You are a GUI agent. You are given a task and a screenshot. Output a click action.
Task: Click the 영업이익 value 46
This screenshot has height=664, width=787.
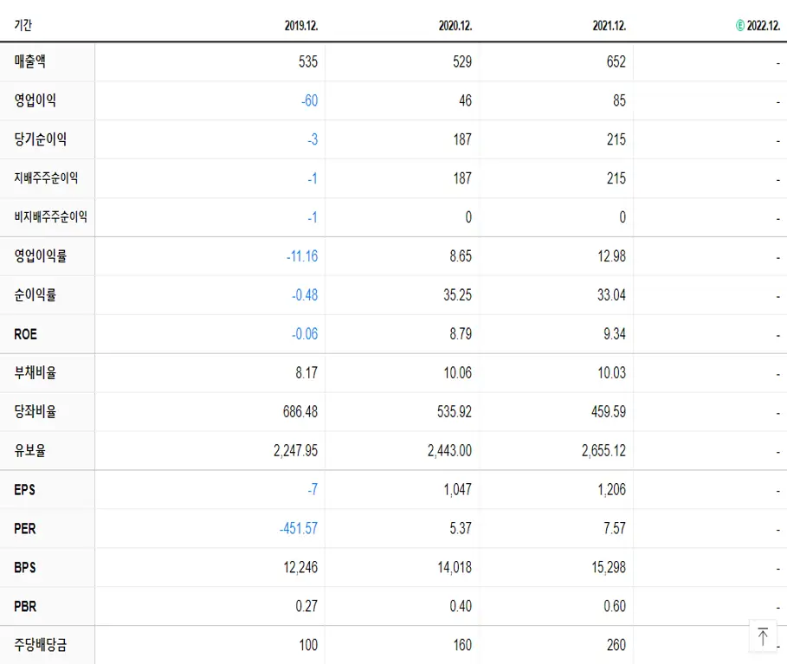(x=465, y=100)
